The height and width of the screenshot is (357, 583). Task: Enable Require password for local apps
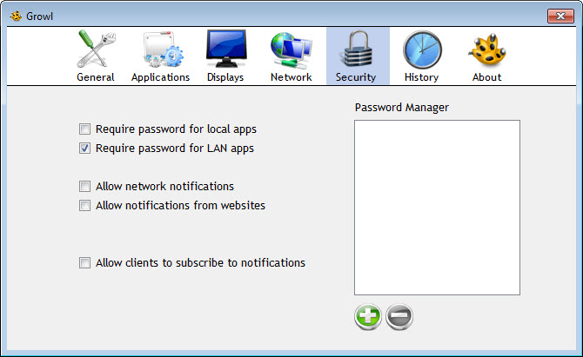84,129
